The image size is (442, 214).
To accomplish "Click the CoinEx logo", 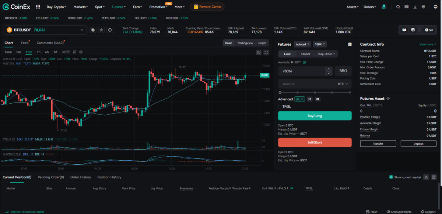I will pyautogui.click(x=16, y=7).
